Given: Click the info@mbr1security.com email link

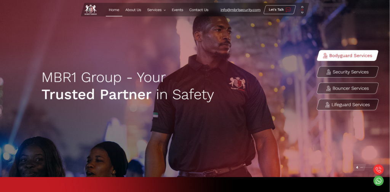Looking at the screenshot, I should [241, 10].
